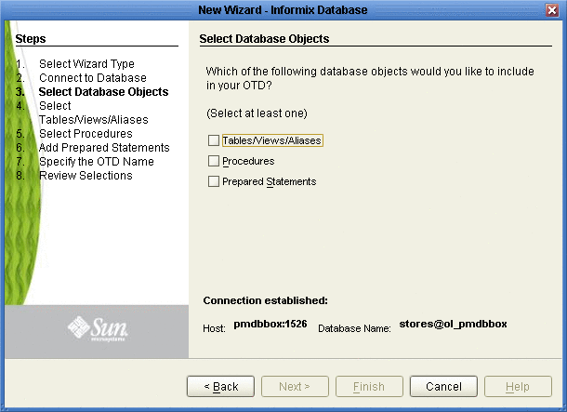Screen dimensions: 567x412
Task: Click step 4 'Select Tables/Views/Aliases'
Action: click(x=93, y=113)
